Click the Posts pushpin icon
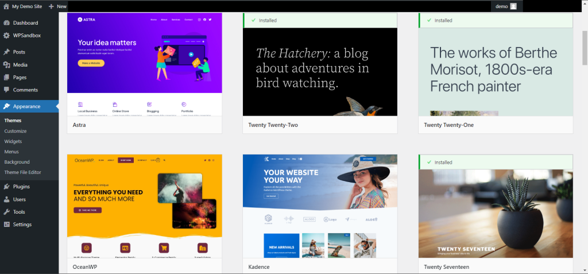The image size is (588, 274). [6, 52]
